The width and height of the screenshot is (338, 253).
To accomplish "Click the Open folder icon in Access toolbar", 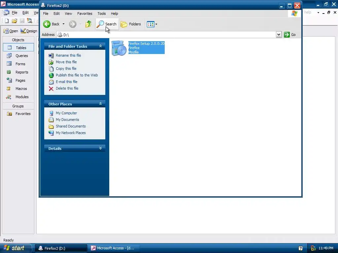I will pyautogui.click(x=15, y=21).
